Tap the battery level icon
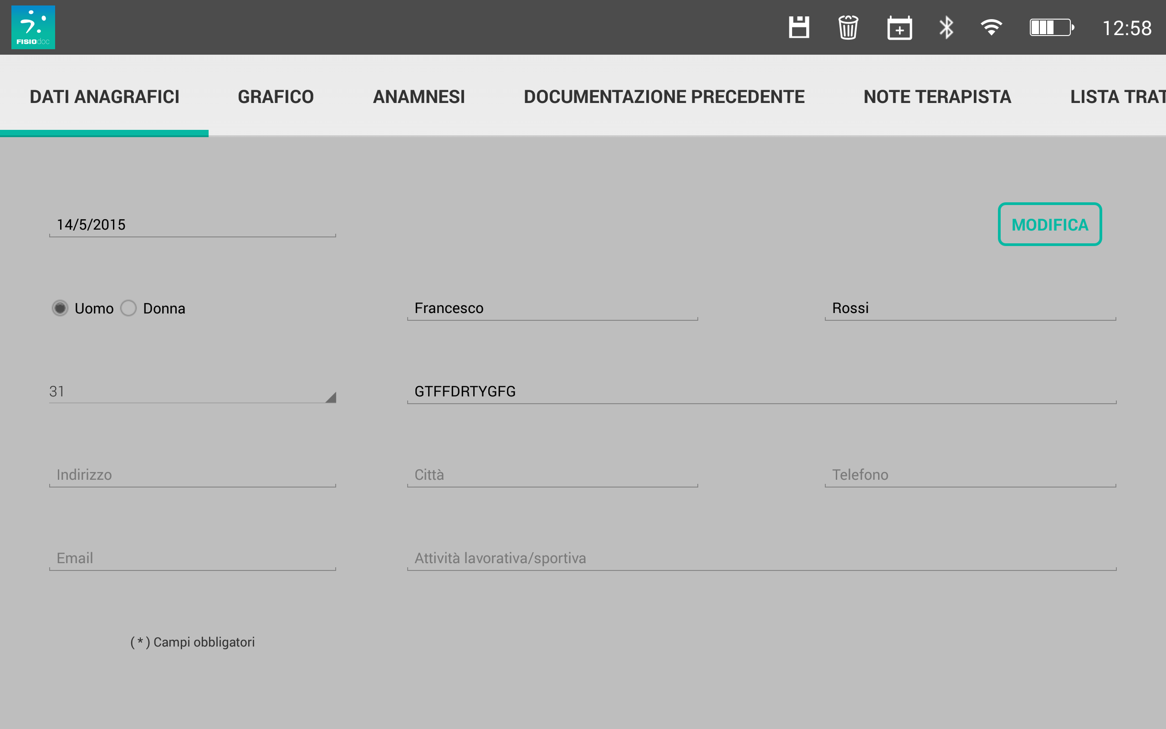The image size is (1166, 729). click(1051, 27)
